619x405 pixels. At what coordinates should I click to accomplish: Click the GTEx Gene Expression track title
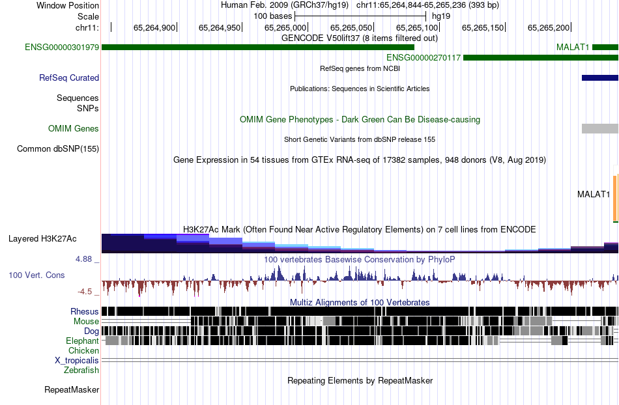pos(360,160)
